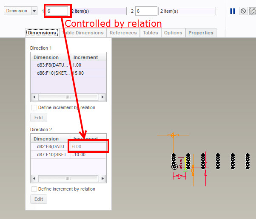Image resolution: width=256 pixels, height=219 pixels.
Task: Open the Options tab
Action: (x=173, y=33)
